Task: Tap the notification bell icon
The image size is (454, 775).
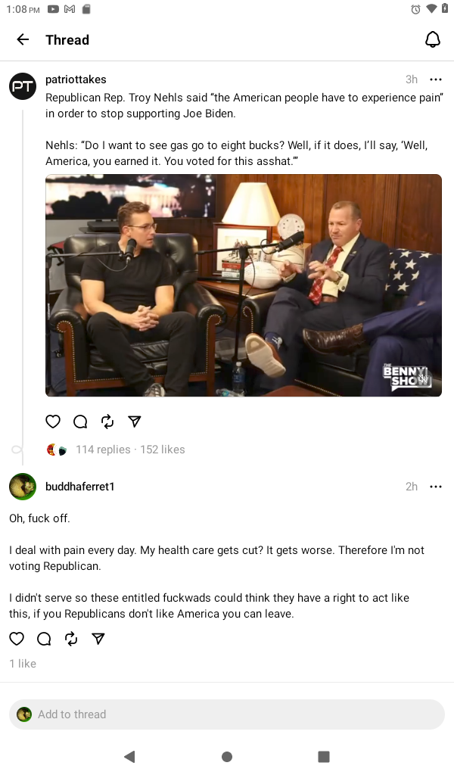Action: 433,39
